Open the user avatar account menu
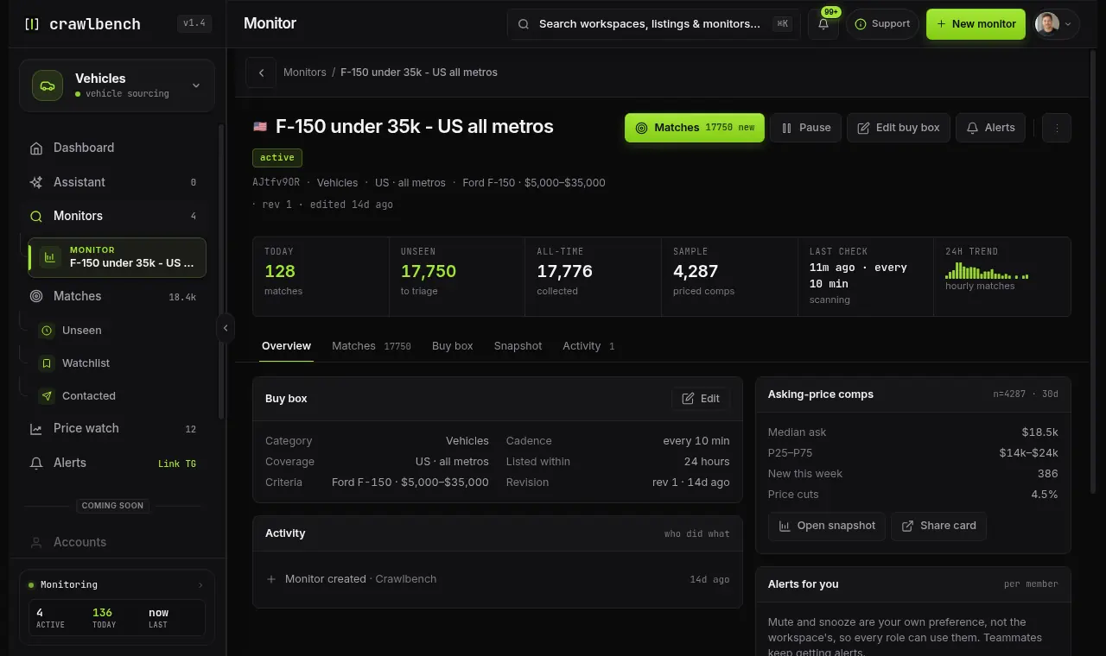Viewport: 1106px width, 656px height. pyautogui.click(x=1057, y=24)
